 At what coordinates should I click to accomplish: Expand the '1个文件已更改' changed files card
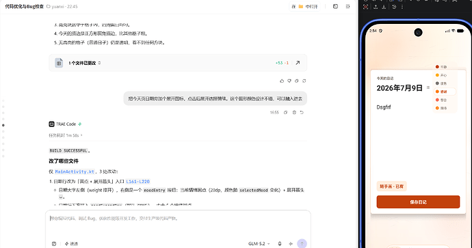[x=179, y=63]
